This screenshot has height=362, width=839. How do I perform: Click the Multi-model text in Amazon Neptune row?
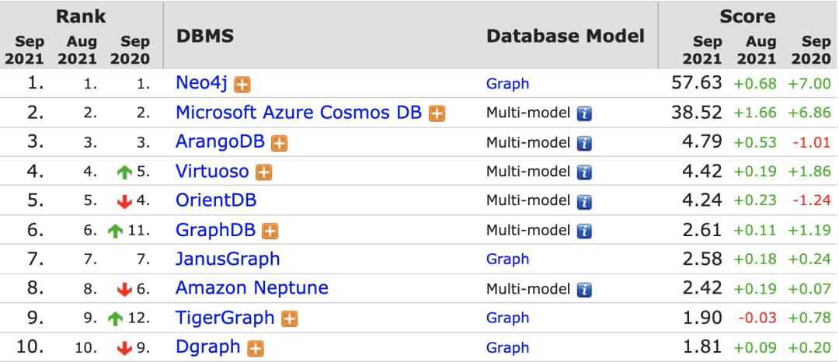pos(528,290)
